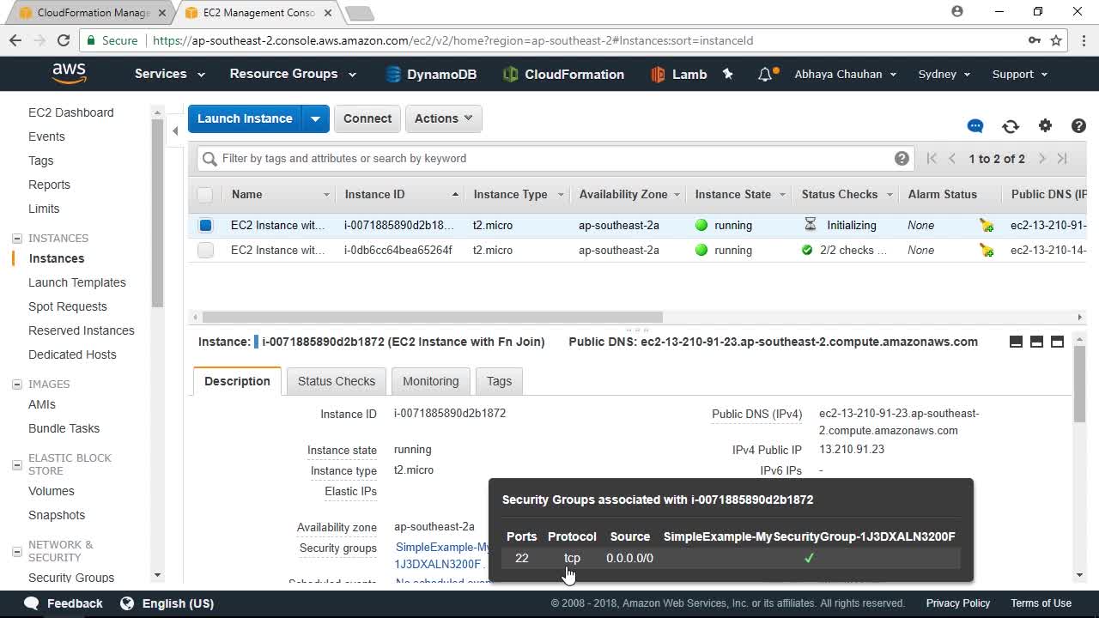The height and width of the screenshot is (618, 1099).
Task: Collapse Network & Security sidebar section
Action: (17, 551)
